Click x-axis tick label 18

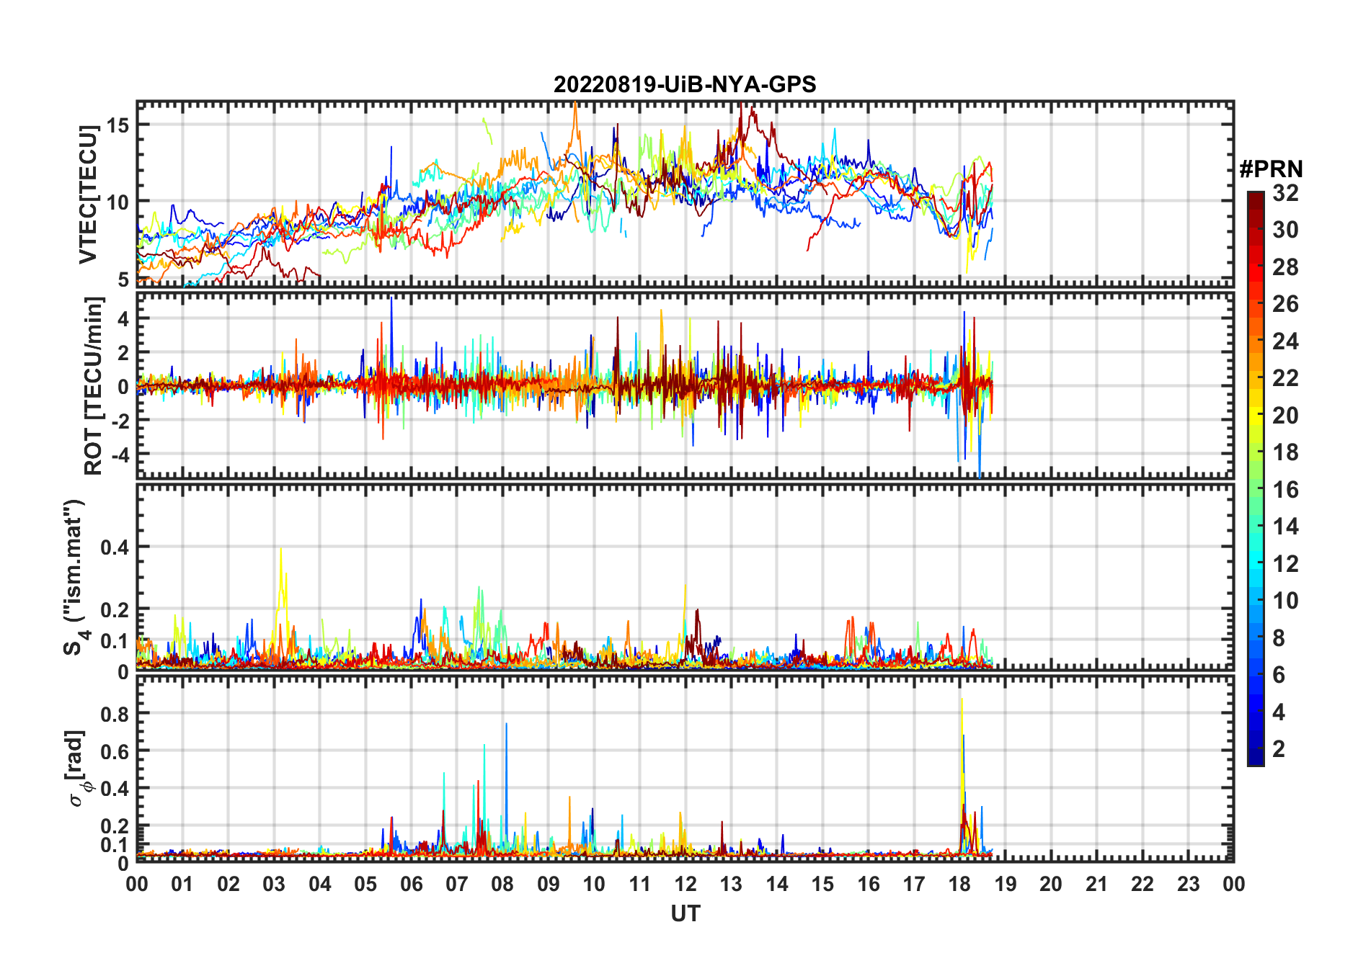pyautogui.click(x=959, y=884)
